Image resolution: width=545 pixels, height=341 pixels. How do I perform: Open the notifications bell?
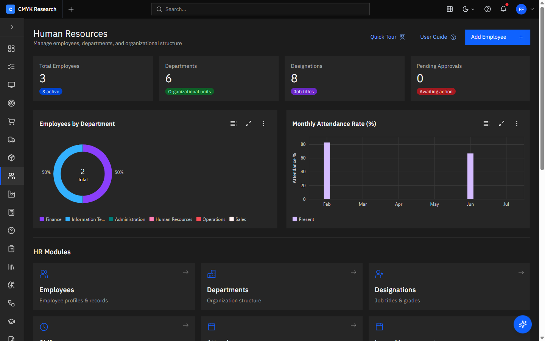503,9
